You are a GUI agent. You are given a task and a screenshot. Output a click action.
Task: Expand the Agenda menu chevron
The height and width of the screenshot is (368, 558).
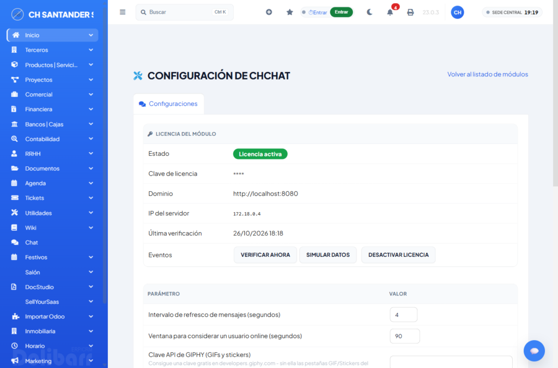click(91, 183)
